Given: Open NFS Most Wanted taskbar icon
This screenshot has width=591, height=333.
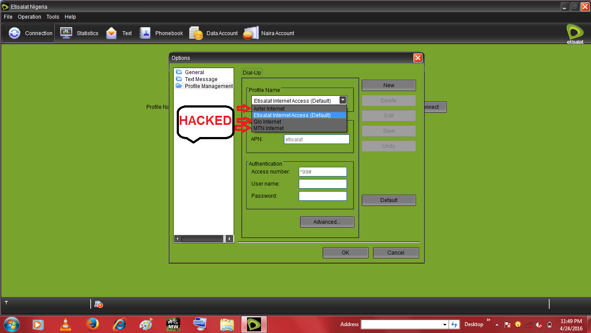Looking at the screenshot, I should [x=173, y=324].
